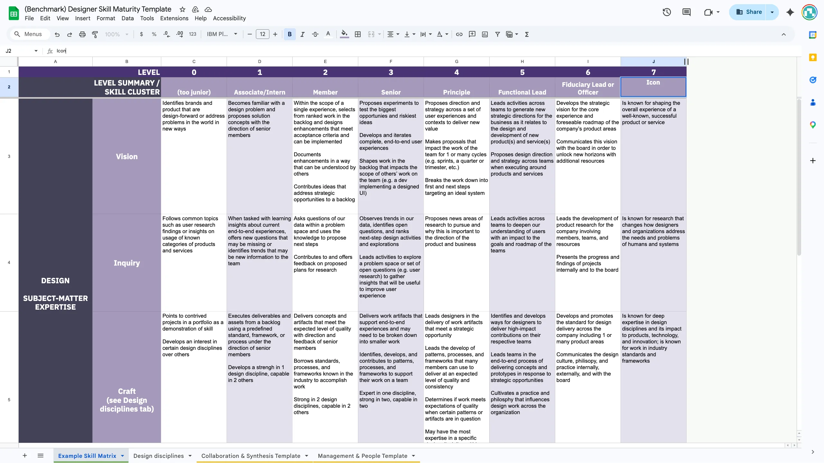The image size is (824, 463).
Task: Open the text color picker
Action: (x=328, y=34)
